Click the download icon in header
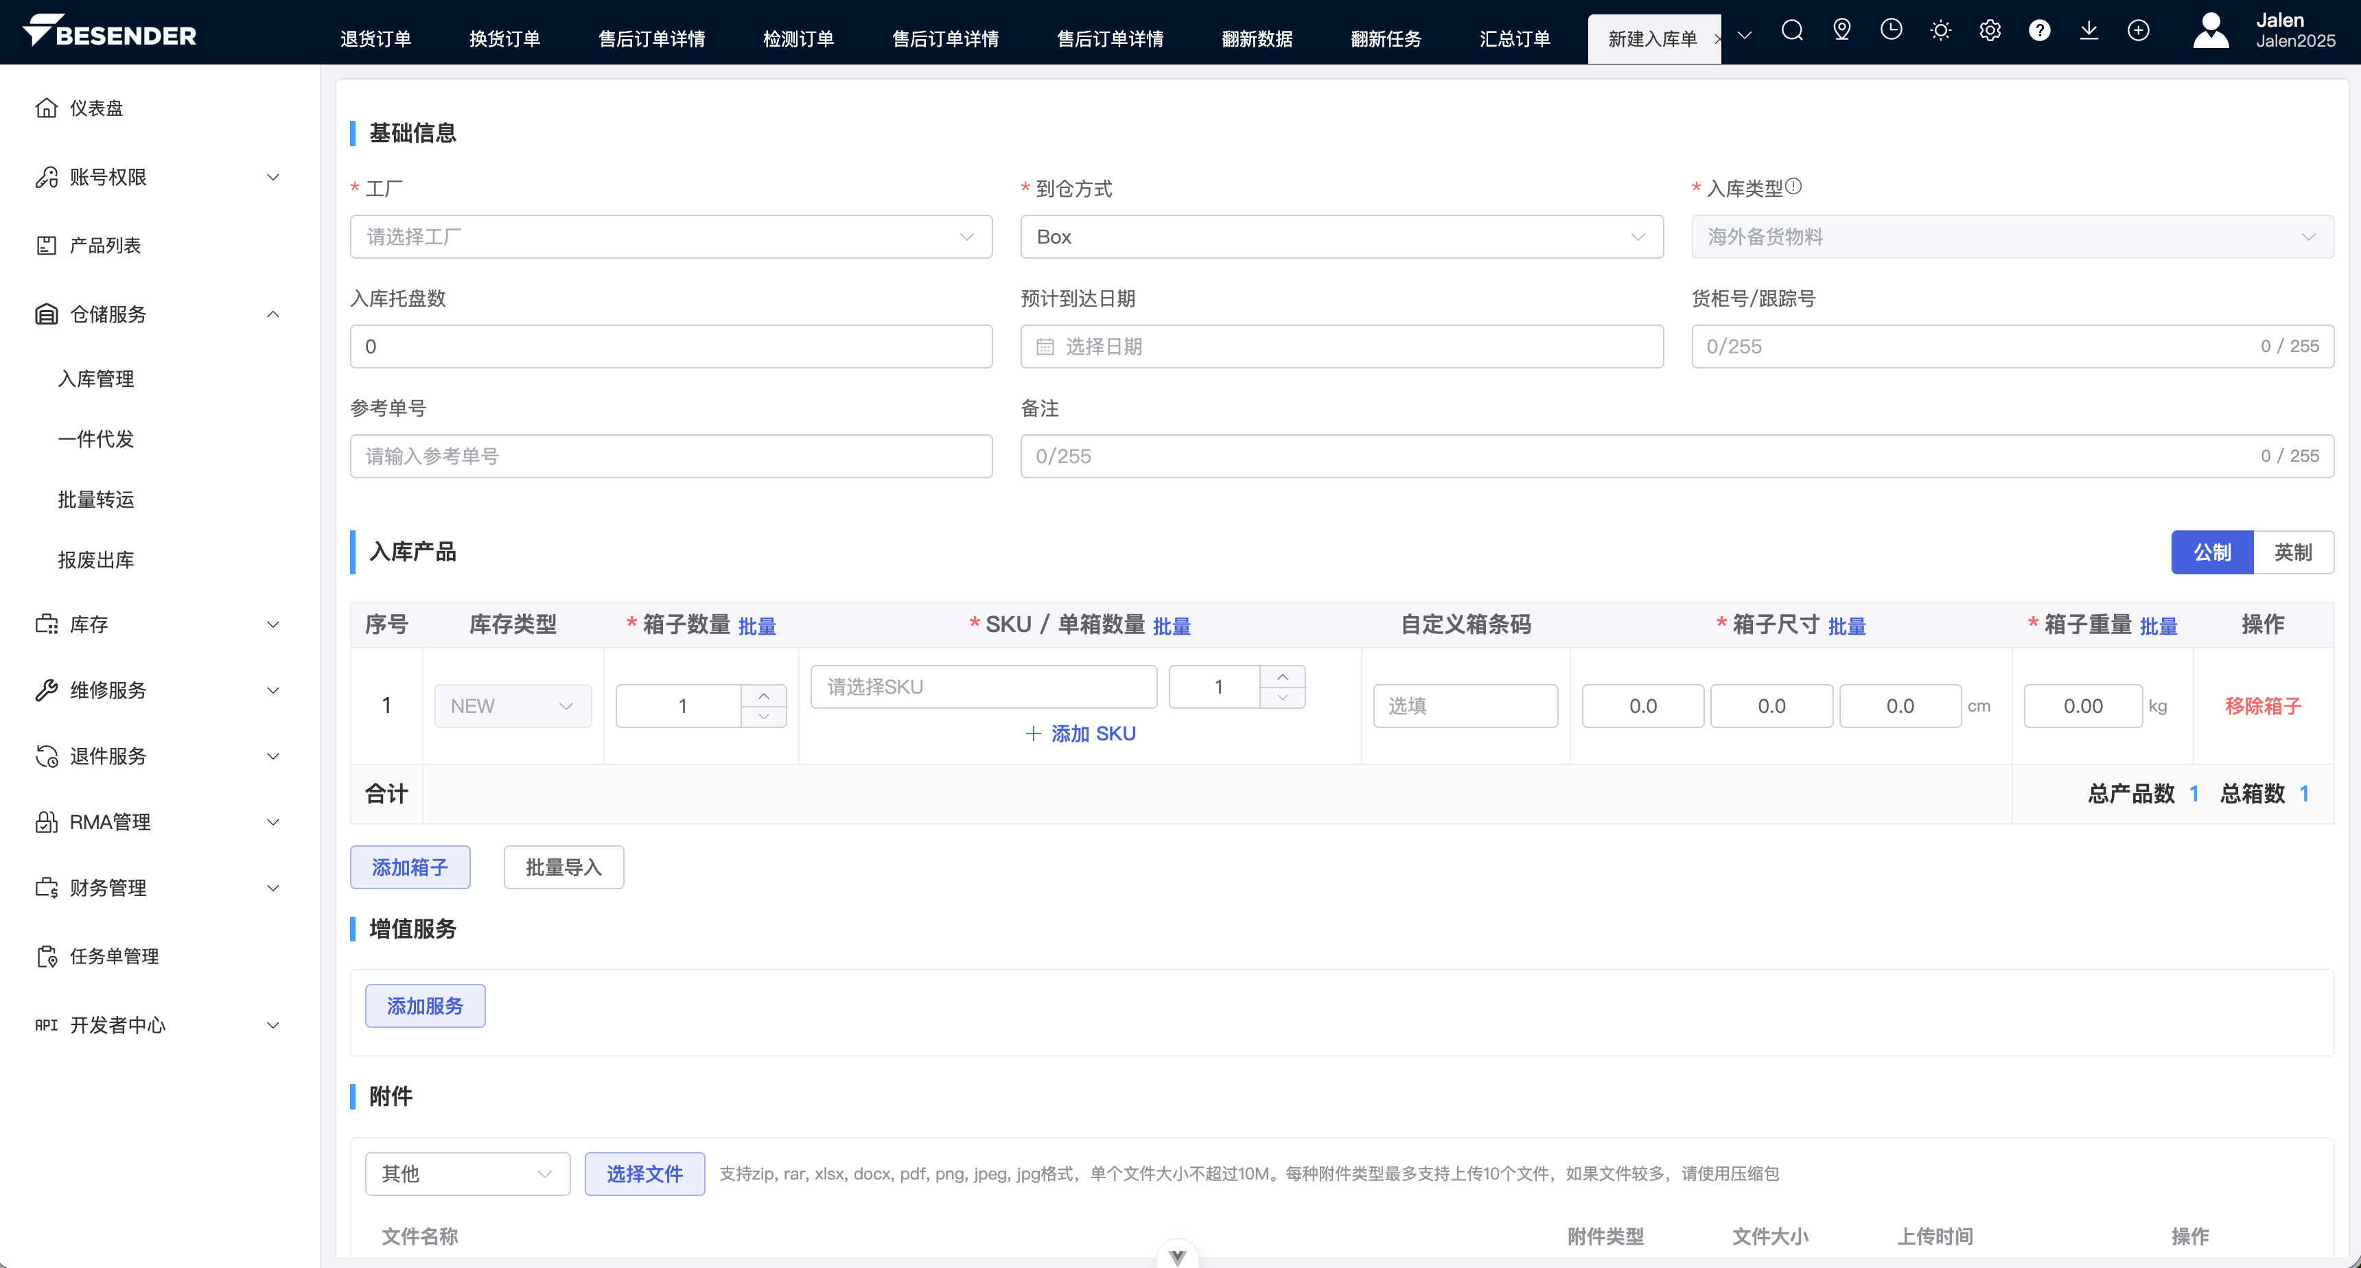This screenshot has height=1268, width=2361. pyautogui.click(x=2089, y=31)
